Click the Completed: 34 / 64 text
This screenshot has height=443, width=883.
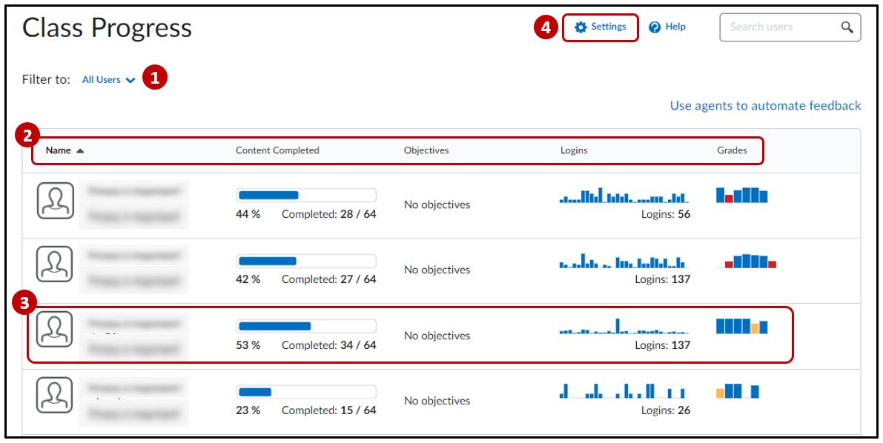tap(329, 345)
